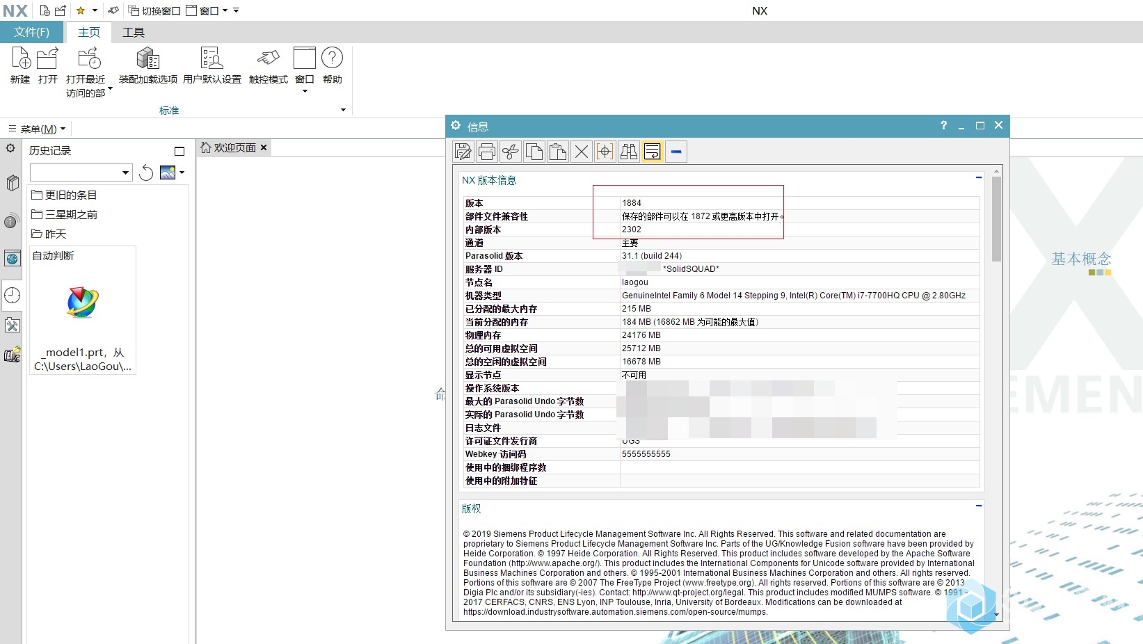
Task: Collapse the 昨天 folder
Action: click(49, 234)
